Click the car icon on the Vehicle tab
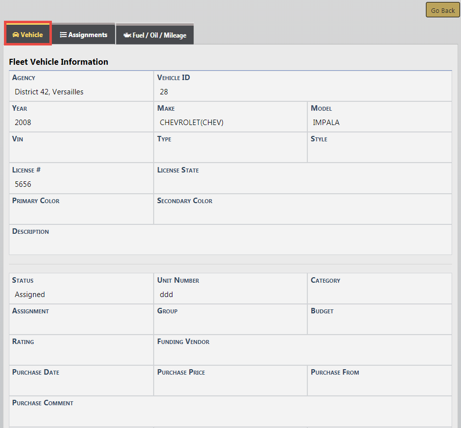 click(16, 35)
